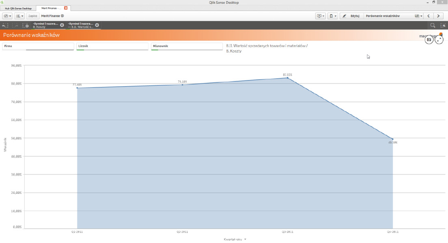
Task: Open the storytelling presentation menu
Action: (321, 16)
